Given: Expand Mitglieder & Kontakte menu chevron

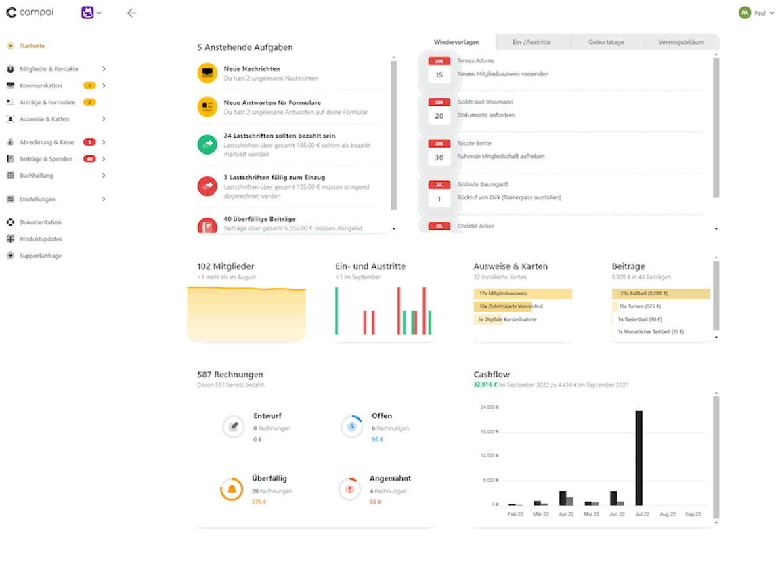Looking at the screenshot, I should [x=104, y=68].
